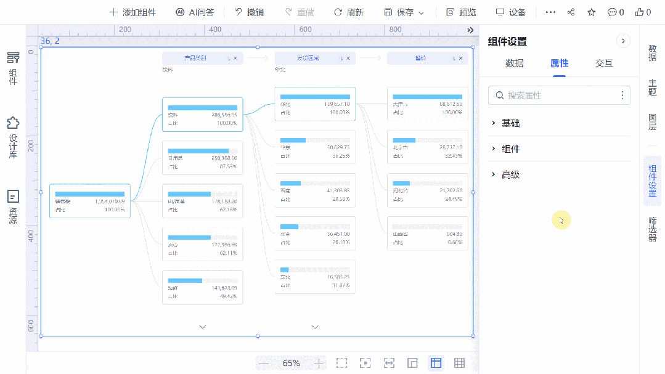The image size is (665, 374).
Task: Expand more rows under region column
Action: tap(315, 327)
